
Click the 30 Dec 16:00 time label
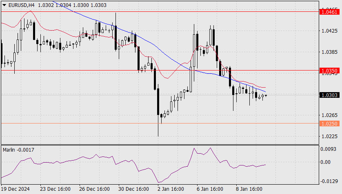click(x=133, y=189)
